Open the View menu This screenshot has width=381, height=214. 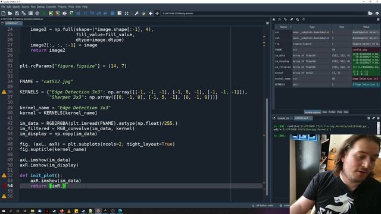tap(78, 7)
